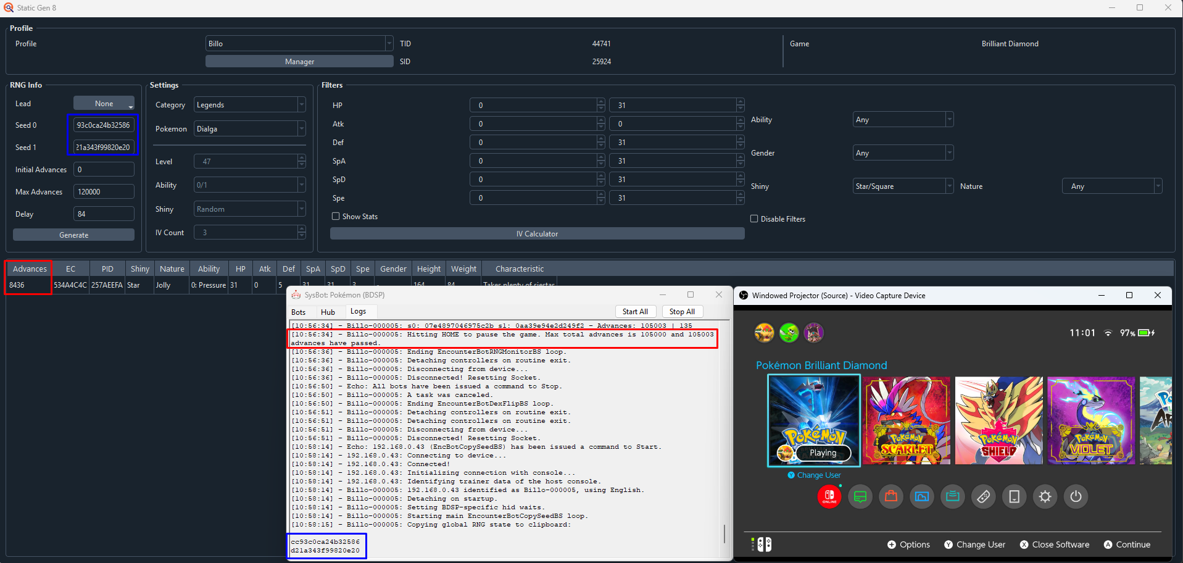
Task: Open the Nature Any dropdown
Action: pyautogui.click(x=1112, y=186)
